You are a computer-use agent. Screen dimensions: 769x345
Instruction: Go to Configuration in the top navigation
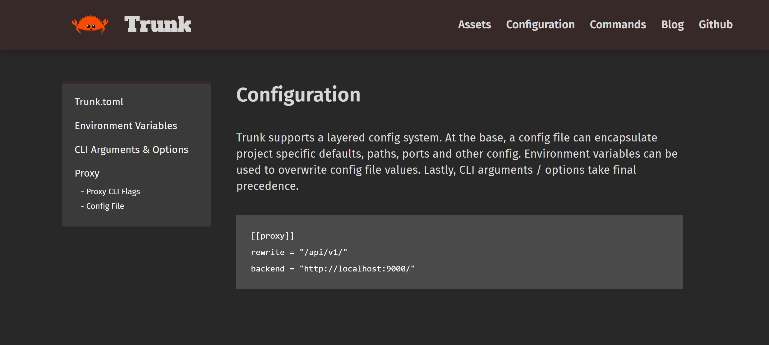tap(540, 25)
